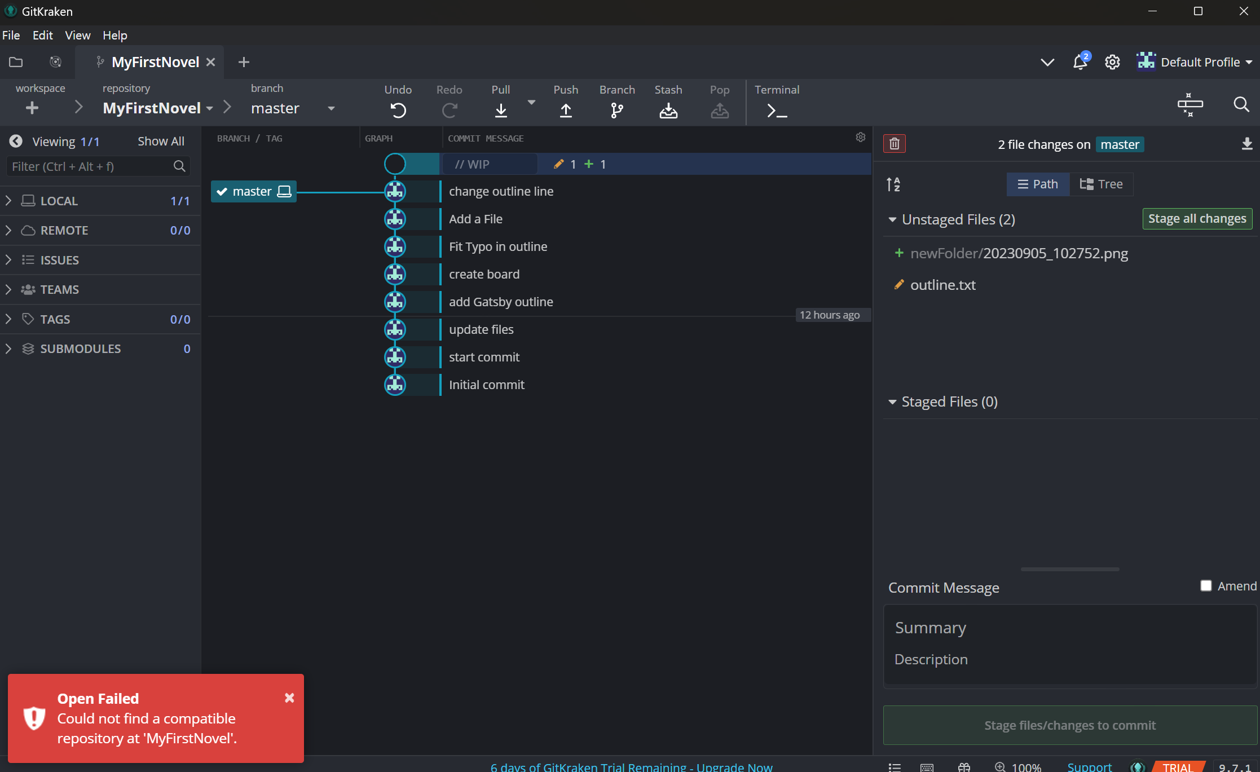
Task: Close the MyFirstNovel tab
Action: tap(210, 62)
